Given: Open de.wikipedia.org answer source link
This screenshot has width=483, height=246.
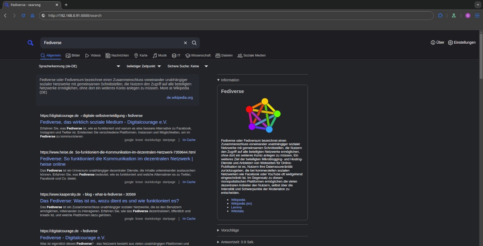Looking at the screenshot, I should tap(180, 98).
